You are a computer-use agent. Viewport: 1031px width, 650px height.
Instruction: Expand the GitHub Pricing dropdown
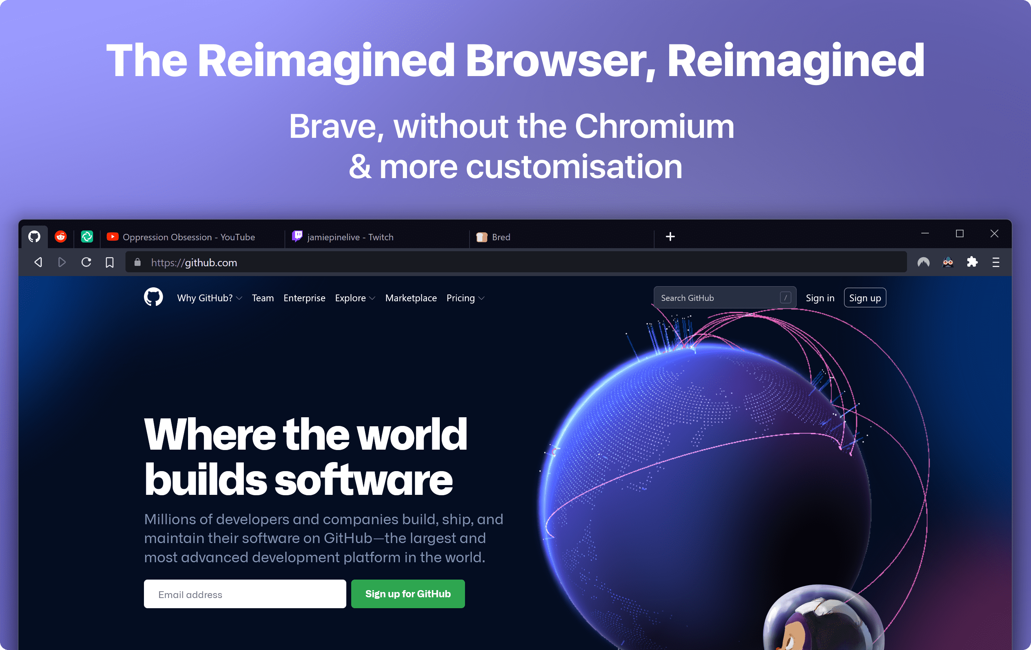point(468,297)
